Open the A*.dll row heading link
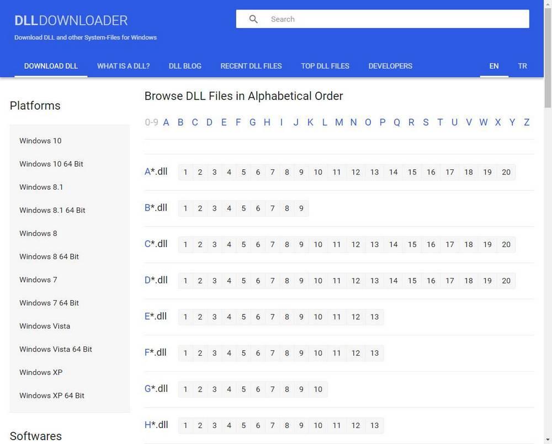Screen dimensions: 552x444 (156, 172)
